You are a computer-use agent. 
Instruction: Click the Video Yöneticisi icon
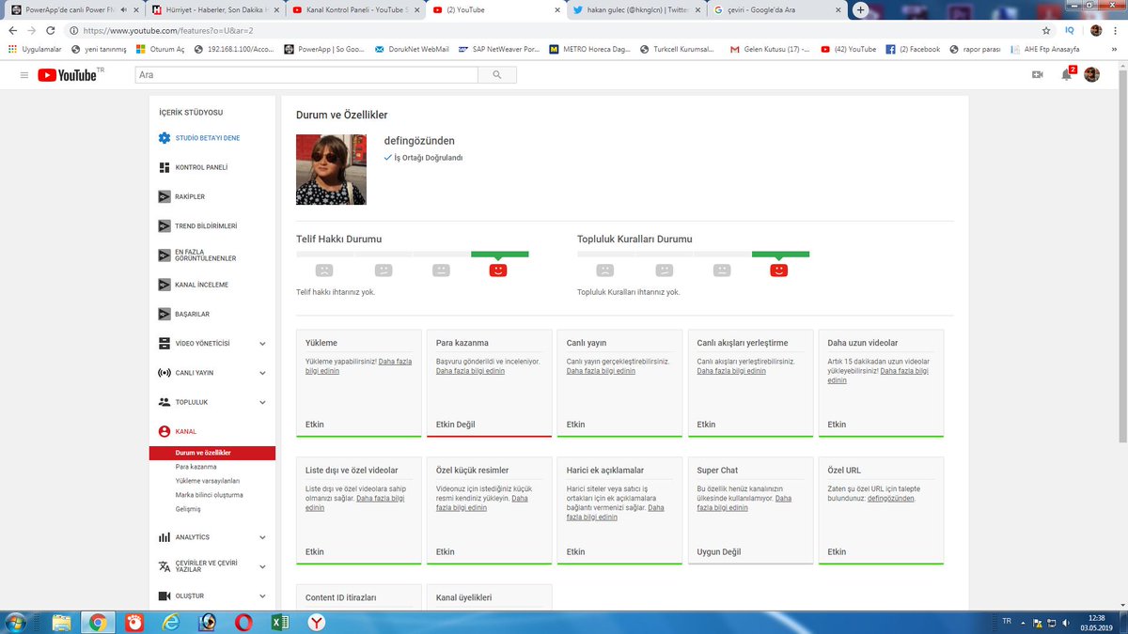(x=164, y=344)
